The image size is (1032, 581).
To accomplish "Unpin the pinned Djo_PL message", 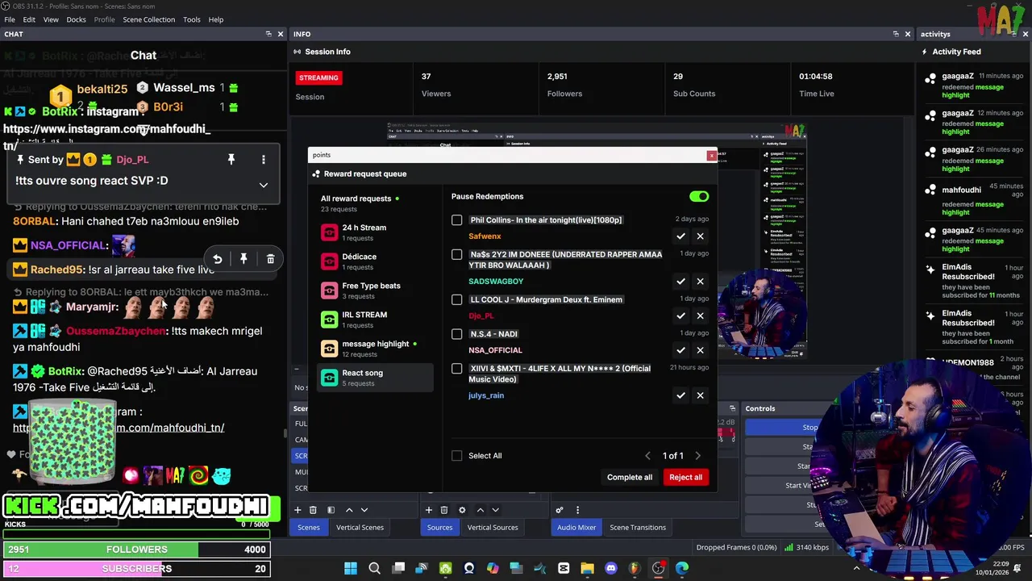I will (x=231, y=160).
